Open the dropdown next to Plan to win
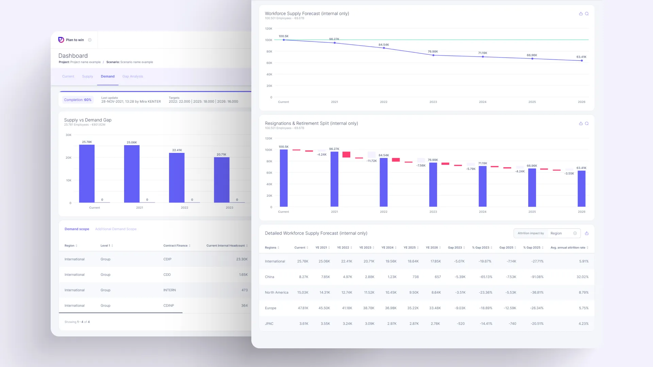The width and height of the screenshot is (653, 367). pos(90,40)
